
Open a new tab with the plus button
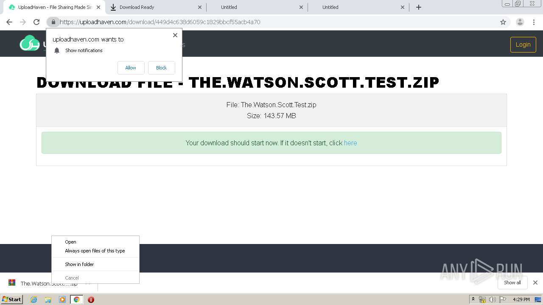419,7
